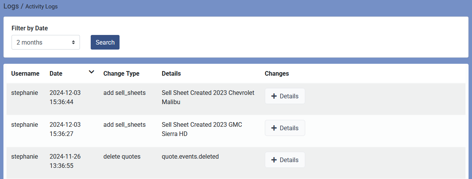Screen dimensions: 472x179
Task: Click the plus icon in Sierra HD row Details
Action: (274, 128)
